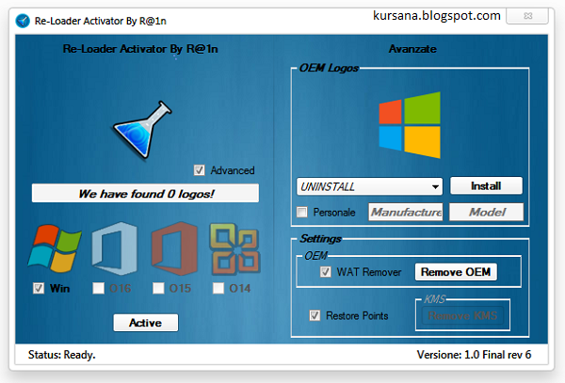This screenshot has height=383, width=565.
Task: Click the Manufacture input field
Action: pos(406,212)
